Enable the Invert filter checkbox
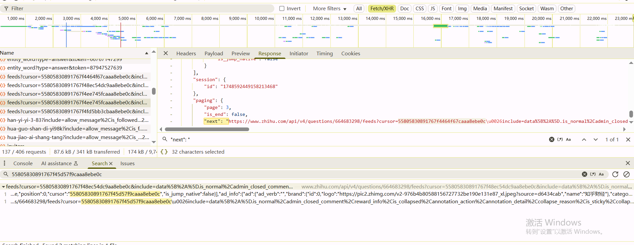This screenshot has width=634, height=245. point(282,9)
